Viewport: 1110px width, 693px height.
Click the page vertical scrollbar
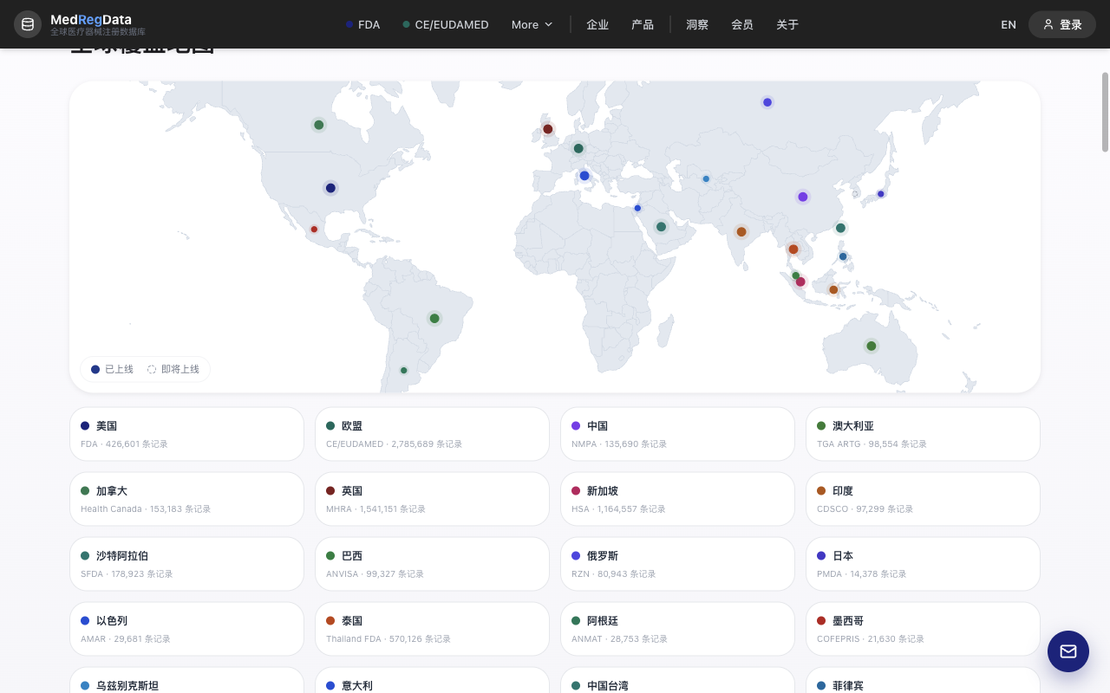(x=1105, y=113)
